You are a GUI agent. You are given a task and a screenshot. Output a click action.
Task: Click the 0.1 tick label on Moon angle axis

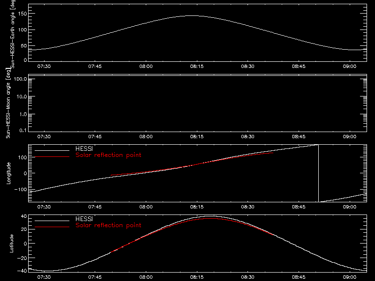(23, 130)
